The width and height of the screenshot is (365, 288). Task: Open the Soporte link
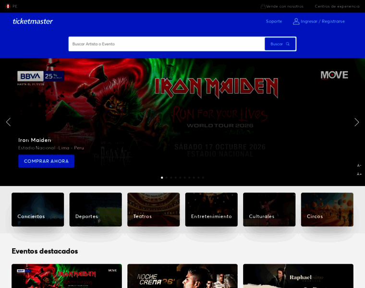coord(274,22)
